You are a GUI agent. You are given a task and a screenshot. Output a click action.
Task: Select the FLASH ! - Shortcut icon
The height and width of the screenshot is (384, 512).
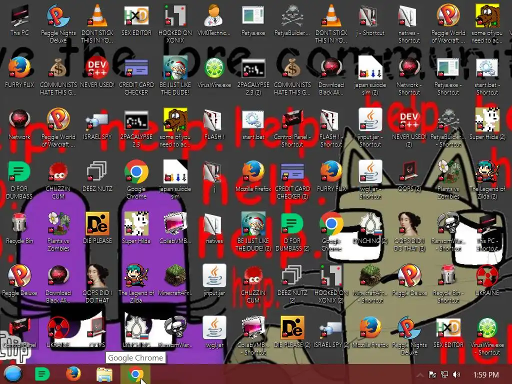(331, 128)
